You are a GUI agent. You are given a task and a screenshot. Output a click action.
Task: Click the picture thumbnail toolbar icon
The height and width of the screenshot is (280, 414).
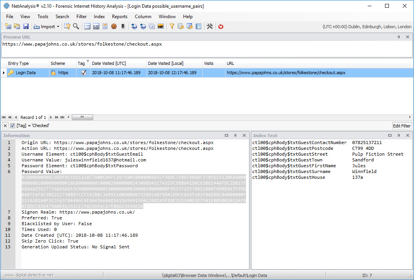(161, 26)
